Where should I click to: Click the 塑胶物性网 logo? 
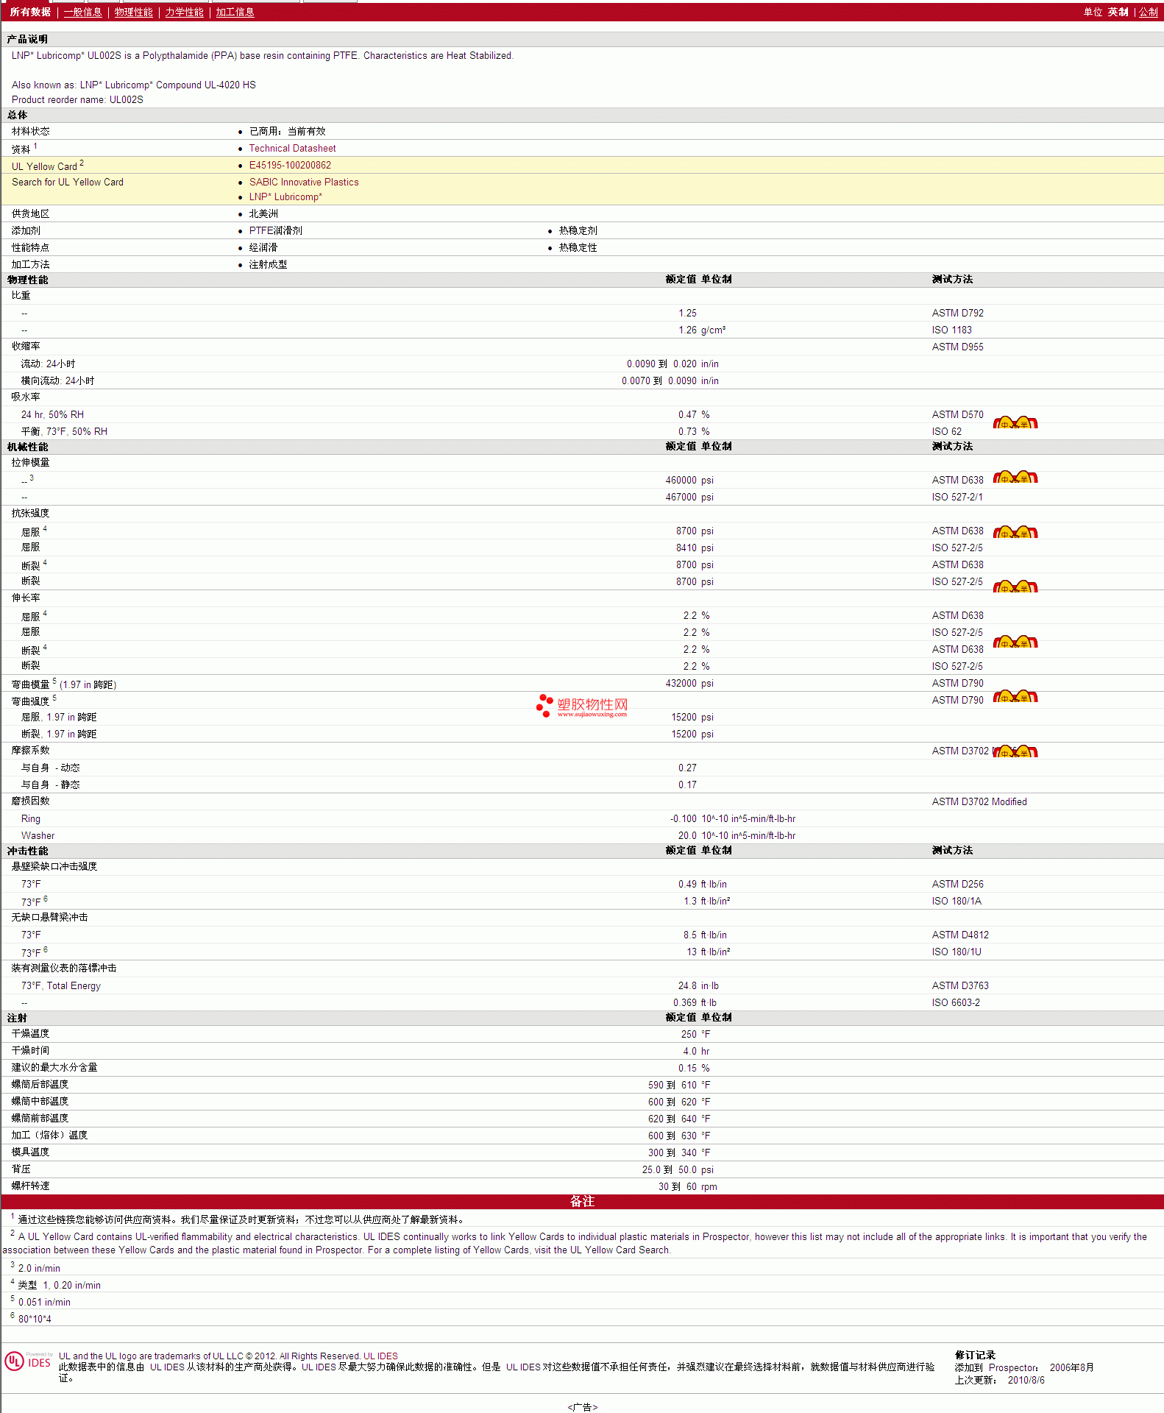[x=582, y=706]
